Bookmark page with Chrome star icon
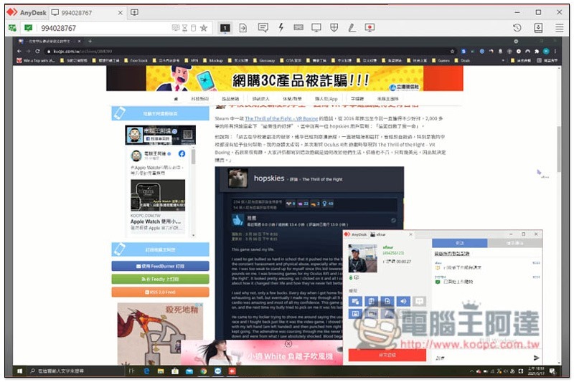The height and width of the screenshot is (382, 574). pyautogui.click(x=453, y=51)
